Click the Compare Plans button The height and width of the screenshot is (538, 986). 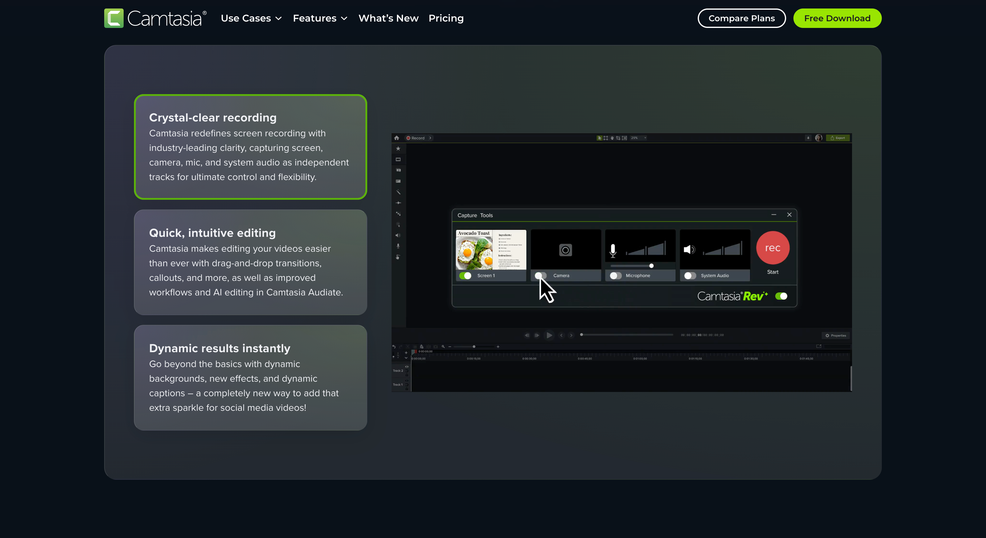(x=742, y=18)
